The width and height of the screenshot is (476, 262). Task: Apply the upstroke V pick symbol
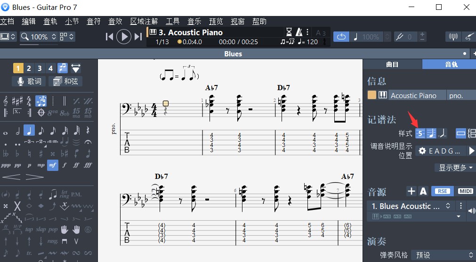(x=76, y=241)
